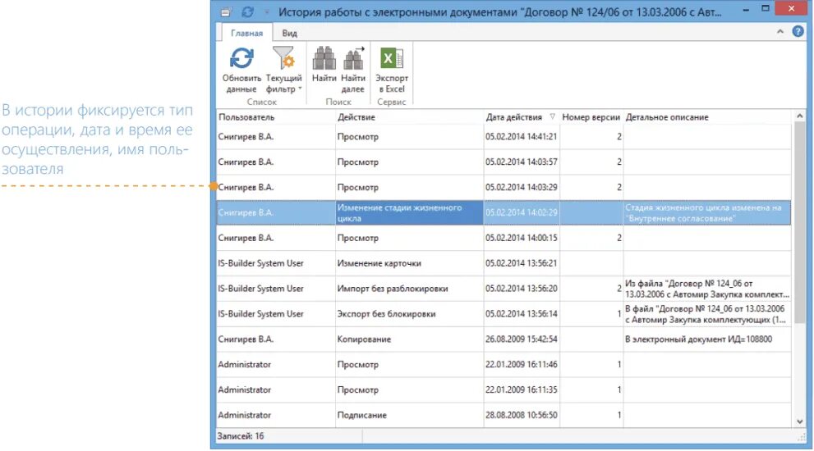814x451 pixels.
Task: Click the 28.08.2008 10:56:50 date cell
Action: (522, 415)
